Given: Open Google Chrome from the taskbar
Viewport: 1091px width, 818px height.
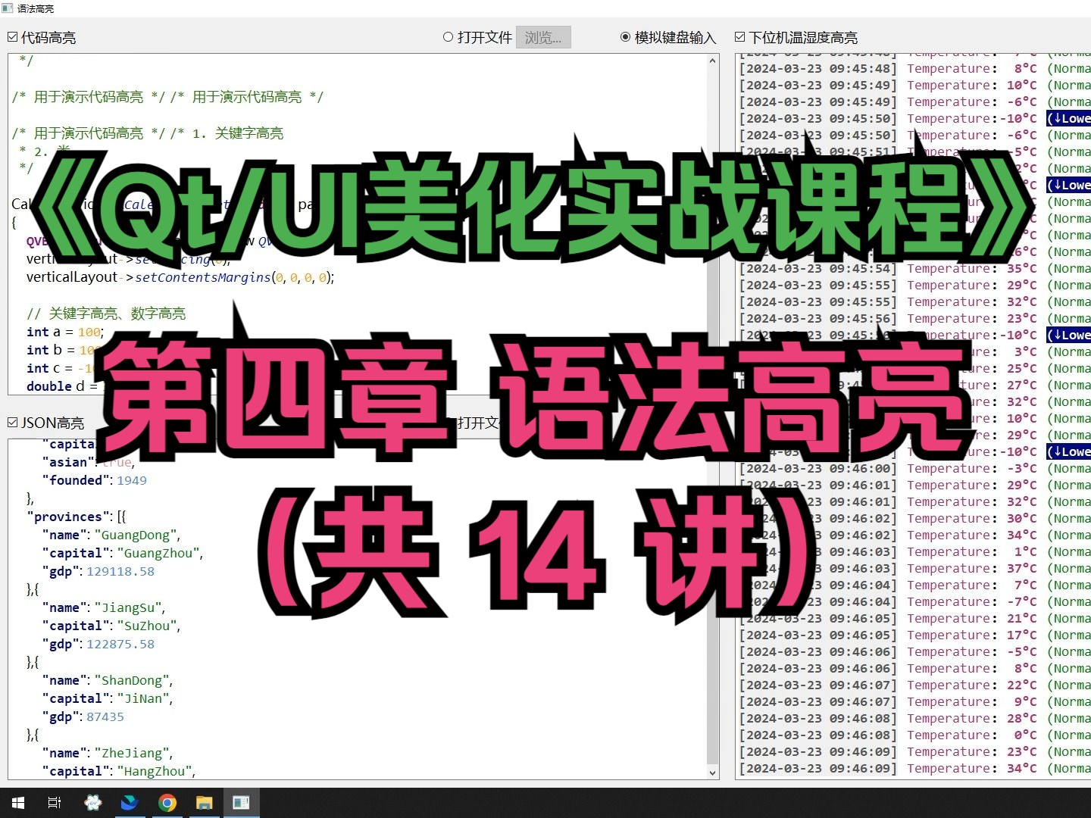Looking at the screenshot, I should pos(167,803).
